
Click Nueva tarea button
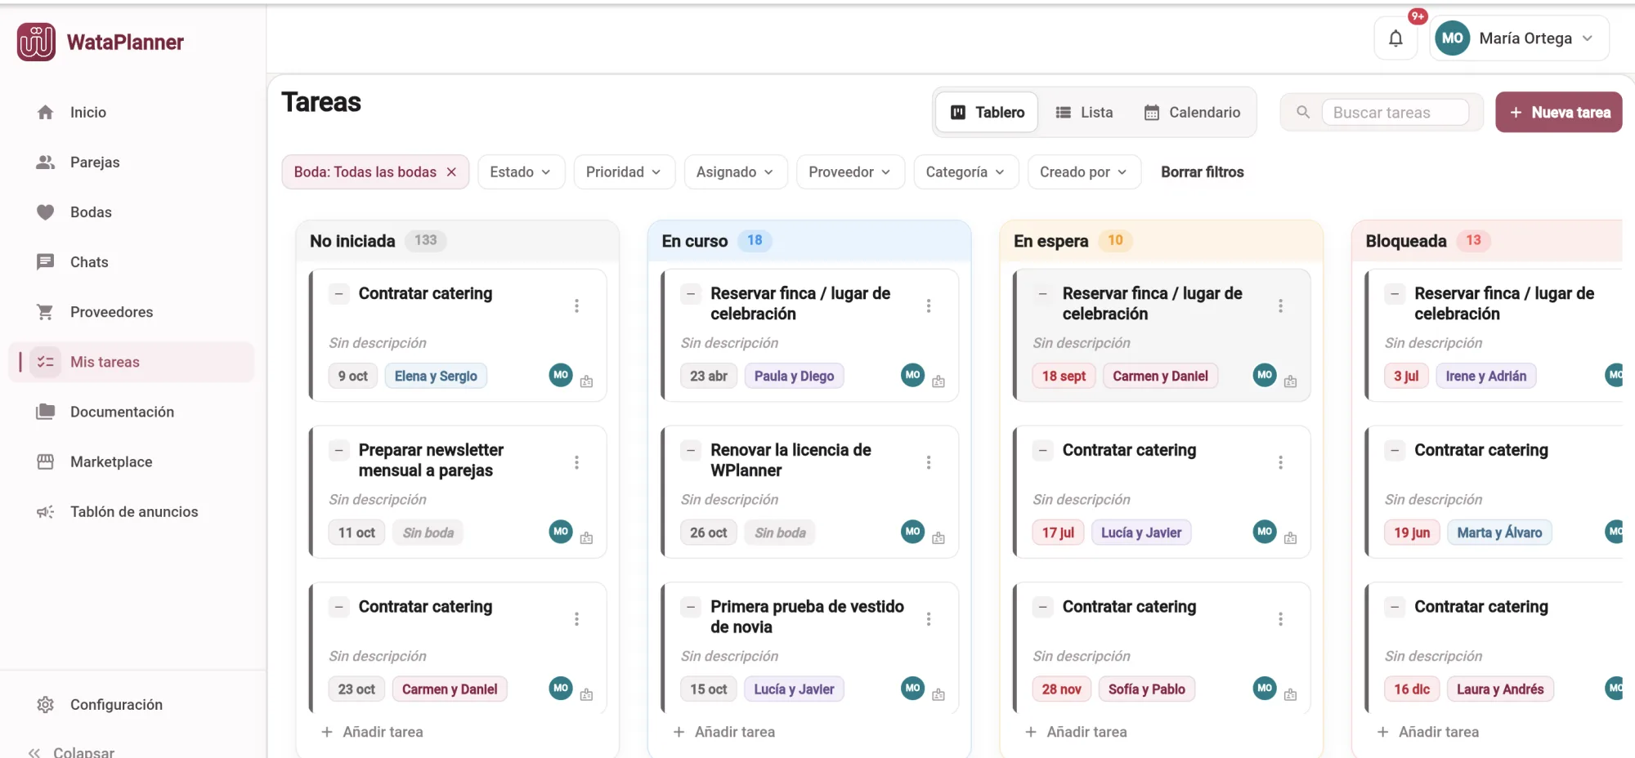pyautogui.click(x=1559, y=112)
